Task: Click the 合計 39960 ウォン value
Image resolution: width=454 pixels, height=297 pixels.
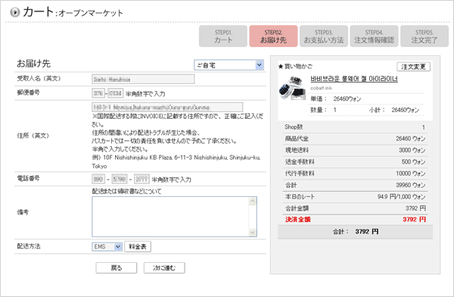Action: click(x=411, y=185)
